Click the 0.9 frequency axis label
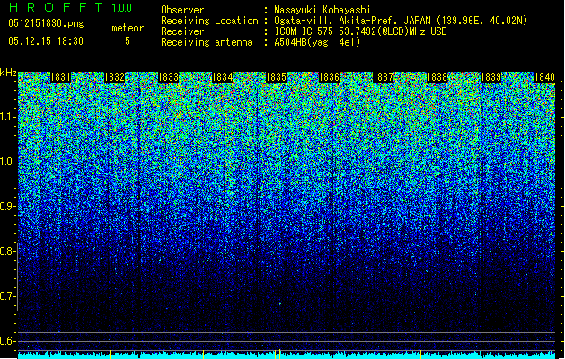The width and height of the screenshot is (565, 359). (x=7, y=206)
